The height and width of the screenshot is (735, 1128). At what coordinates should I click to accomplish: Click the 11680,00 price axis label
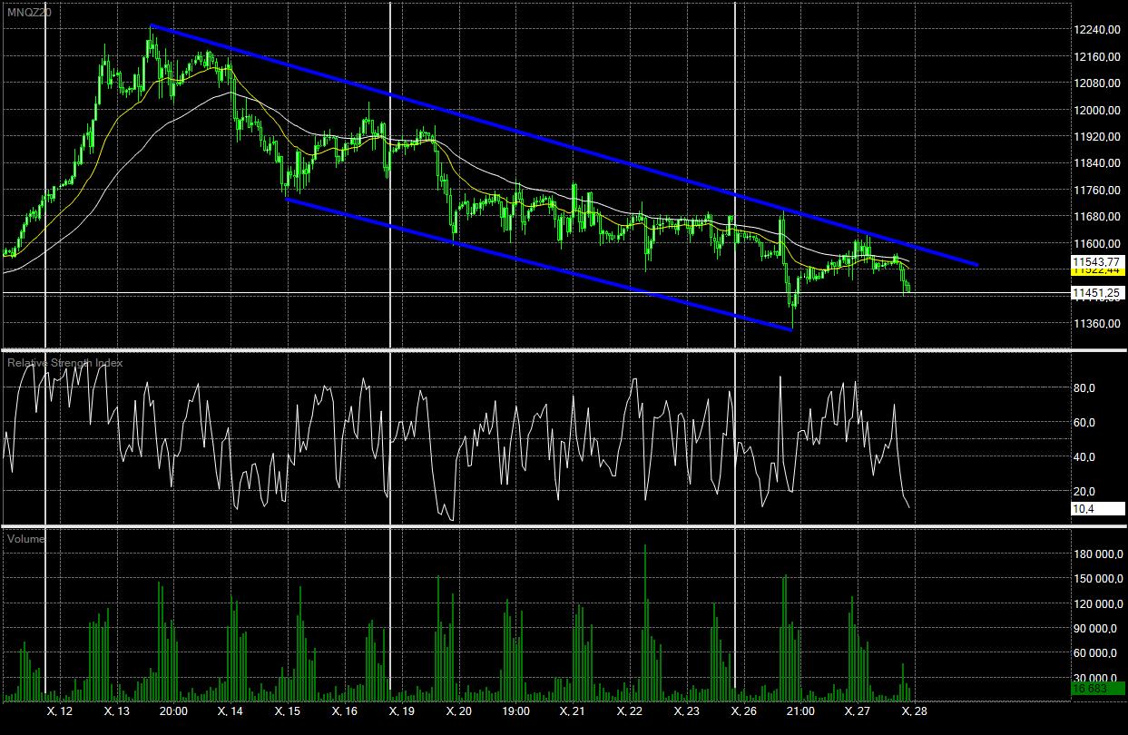click(x=1095, y=217)
